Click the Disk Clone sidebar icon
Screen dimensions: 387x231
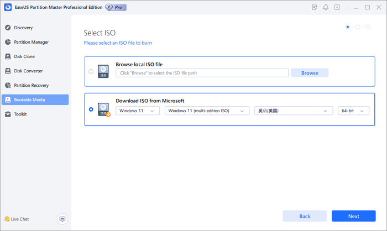coord(8,56)
